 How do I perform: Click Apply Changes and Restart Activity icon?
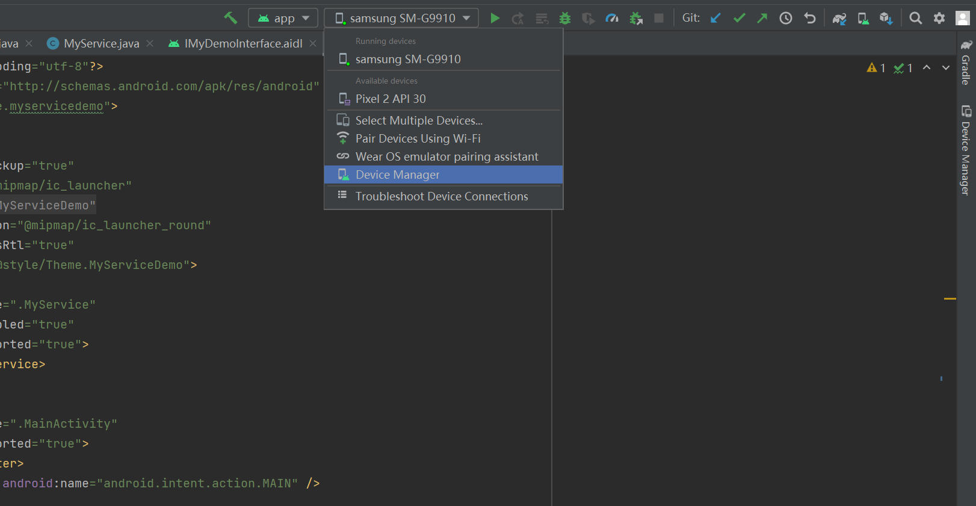[x=517, y=19]
